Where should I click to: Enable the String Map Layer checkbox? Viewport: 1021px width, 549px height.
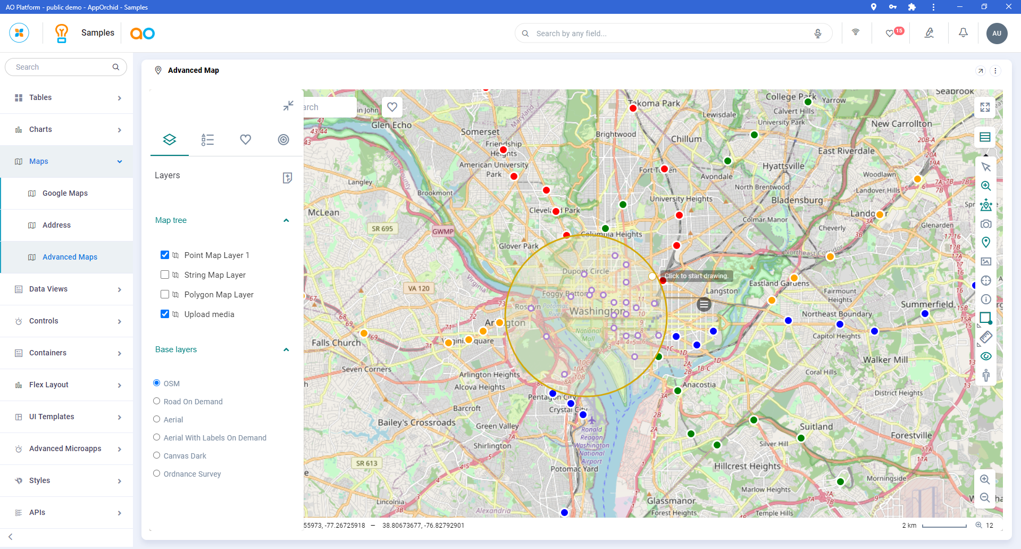165,274
